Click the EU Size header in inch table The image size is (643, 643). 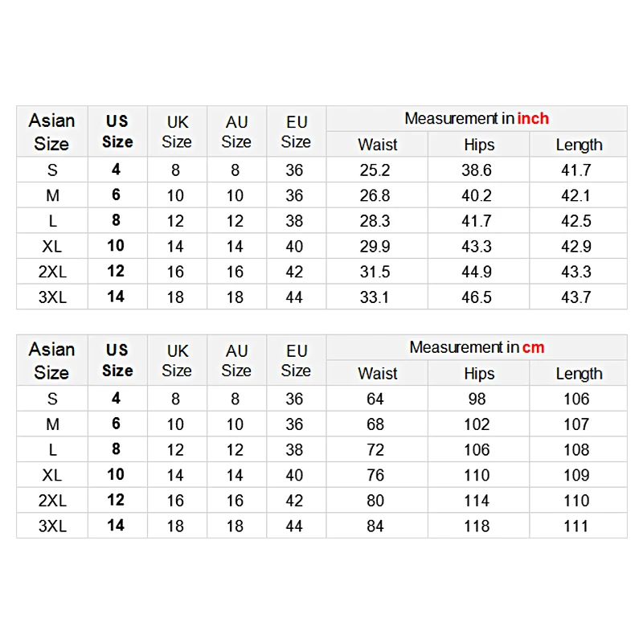[296, 132]
